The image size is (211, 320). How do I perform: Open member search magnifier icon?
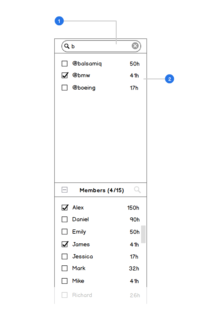point(137,190)
